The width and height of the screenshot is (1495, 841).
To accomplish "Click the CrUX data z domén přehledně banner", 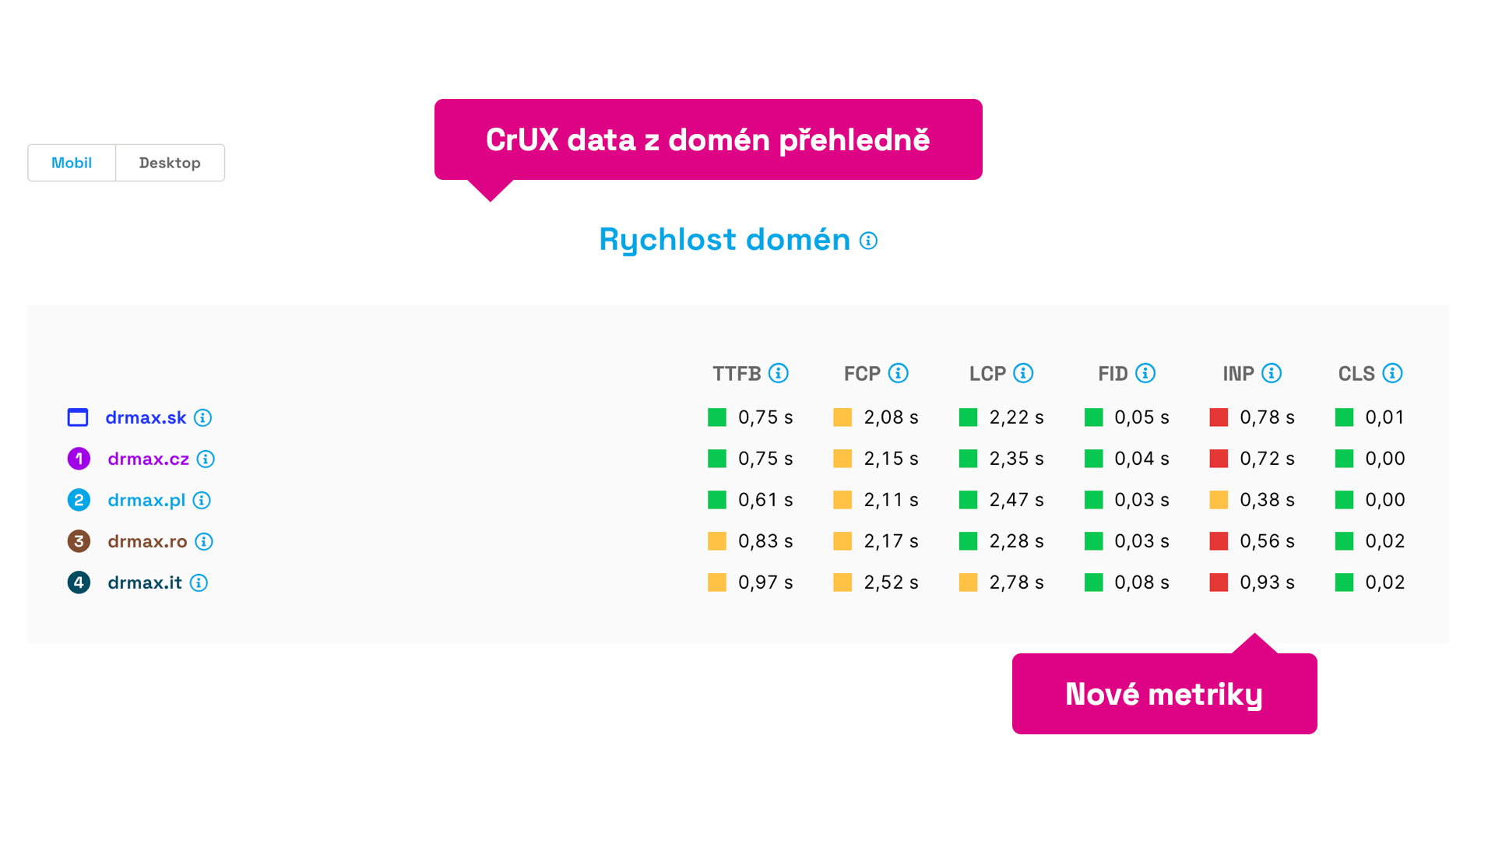I will 708,139.
